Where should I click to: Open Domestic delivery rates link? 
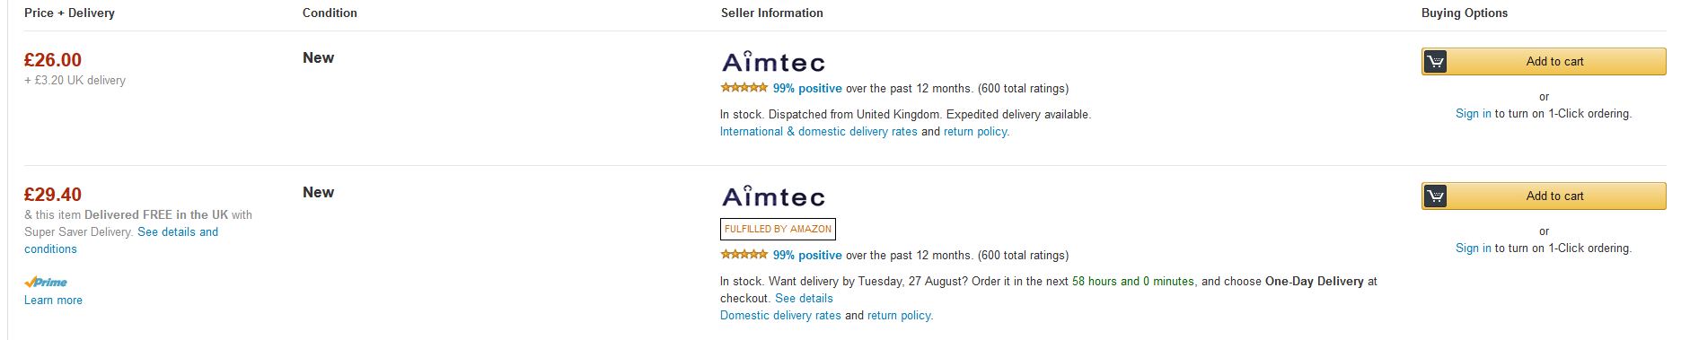(780, 316)
